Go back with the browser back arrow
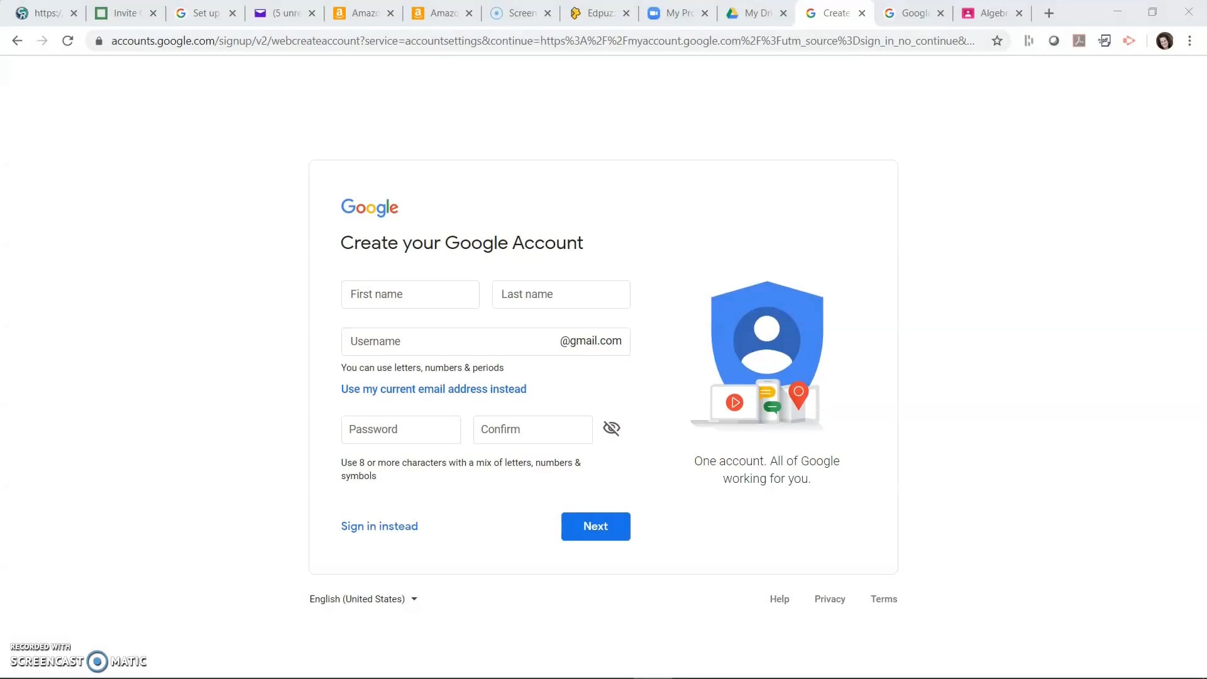This screenshot has height=679, width=1207. [18, 41]
